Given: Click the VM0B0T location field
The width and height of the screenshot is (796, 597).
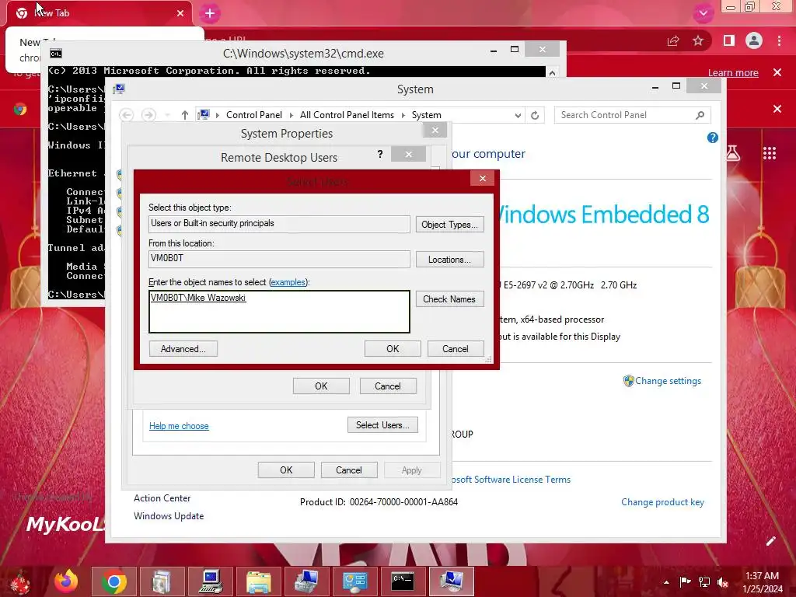Looking at the screenshot, I should click(x=279, y=259).
